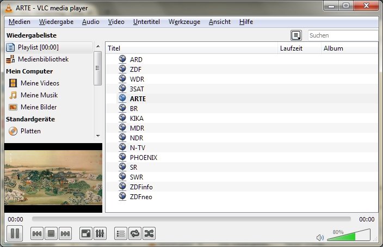Focus the Suchen search field

tap(343, 35)
